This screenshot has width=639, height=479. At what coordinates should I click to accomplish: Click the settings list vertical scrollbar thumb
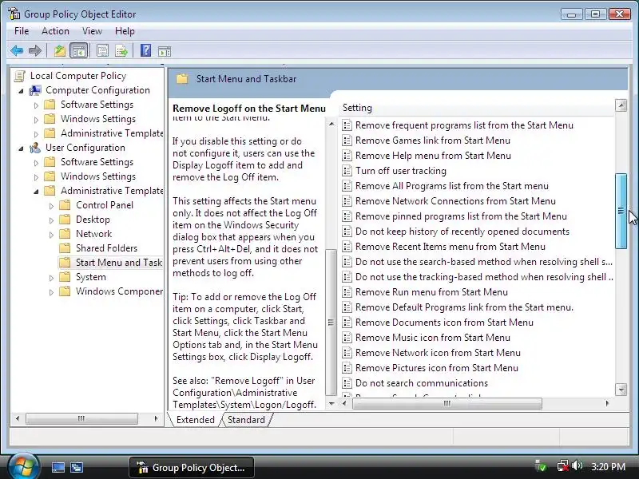621,211
